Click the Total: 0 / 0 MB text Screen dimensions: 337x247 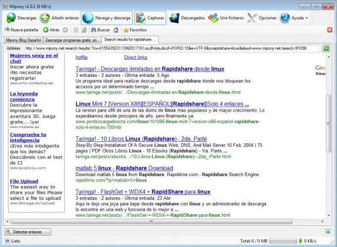coord(254,241)
